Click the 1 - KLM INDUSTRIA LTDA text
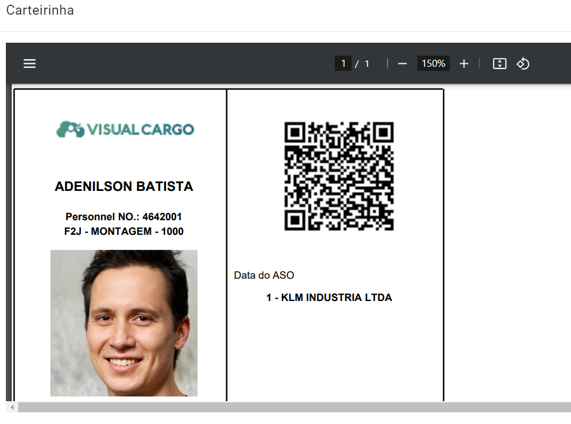571x424 pixels. (x=329, y=298)
